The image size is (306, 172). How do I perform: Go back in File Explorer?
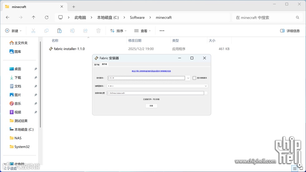coord(7,17)
